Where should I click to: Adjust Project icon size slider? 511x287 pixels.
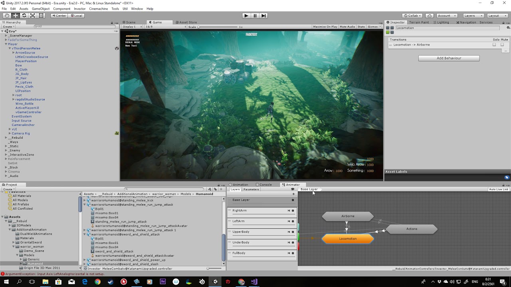(x=215, y=269)
